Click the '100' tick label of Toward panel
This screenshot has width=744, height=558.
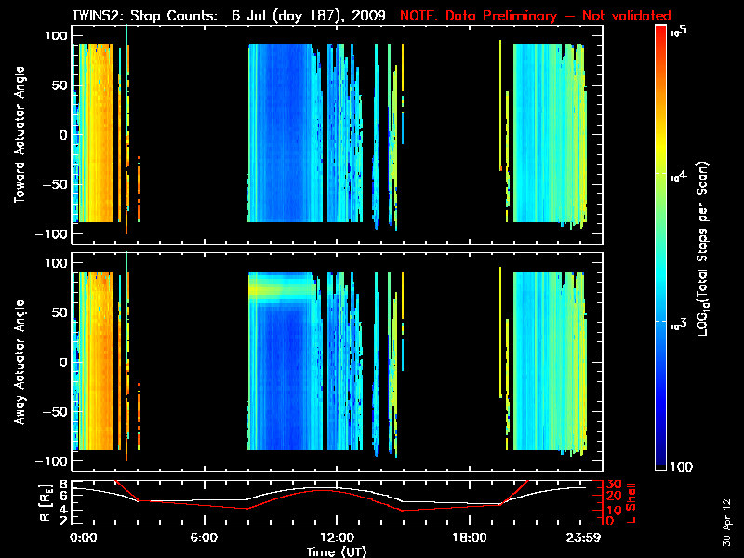coord(56,35)
